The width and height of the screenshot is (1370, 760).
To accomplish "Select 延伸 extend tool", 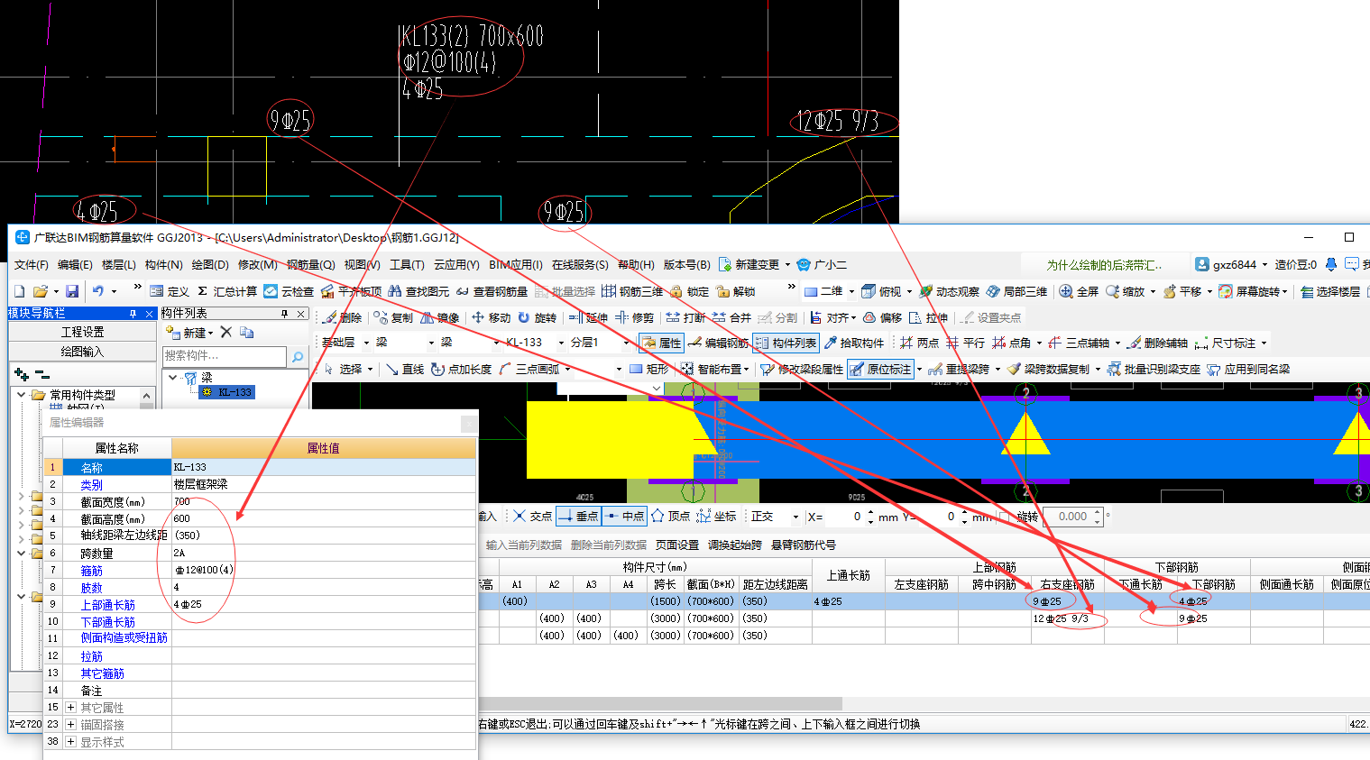I will click(588, 317).
